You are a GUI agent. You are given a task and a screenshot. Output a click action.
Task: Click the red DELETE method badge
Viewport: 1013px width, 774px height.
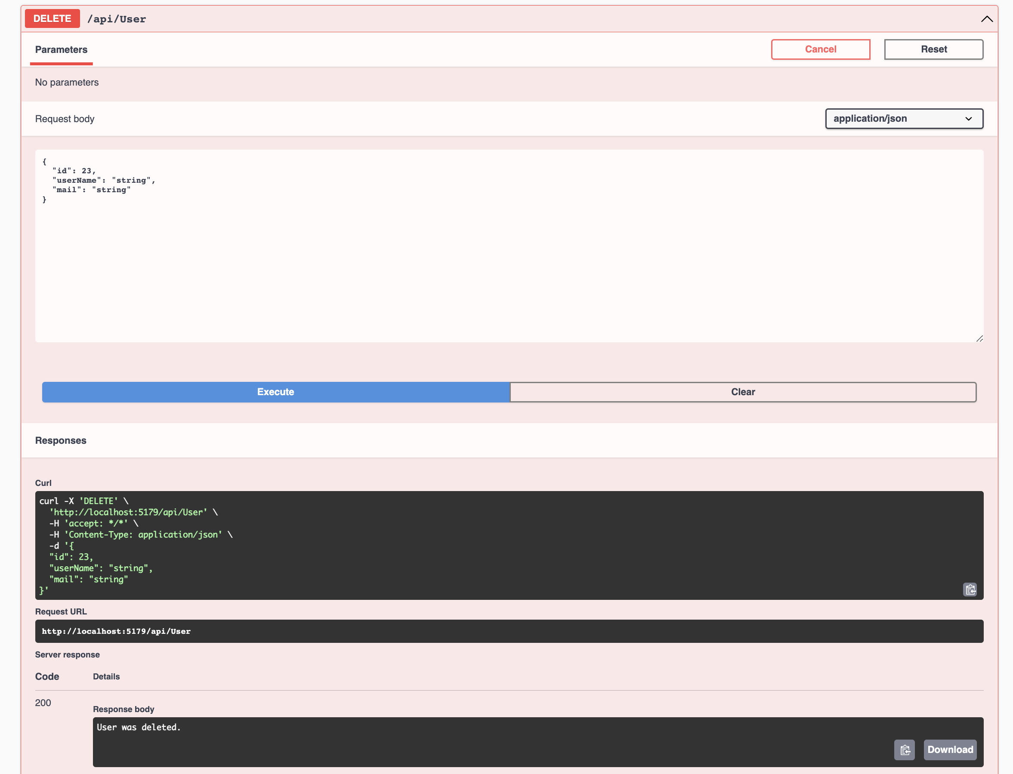[x=52, y=19]
